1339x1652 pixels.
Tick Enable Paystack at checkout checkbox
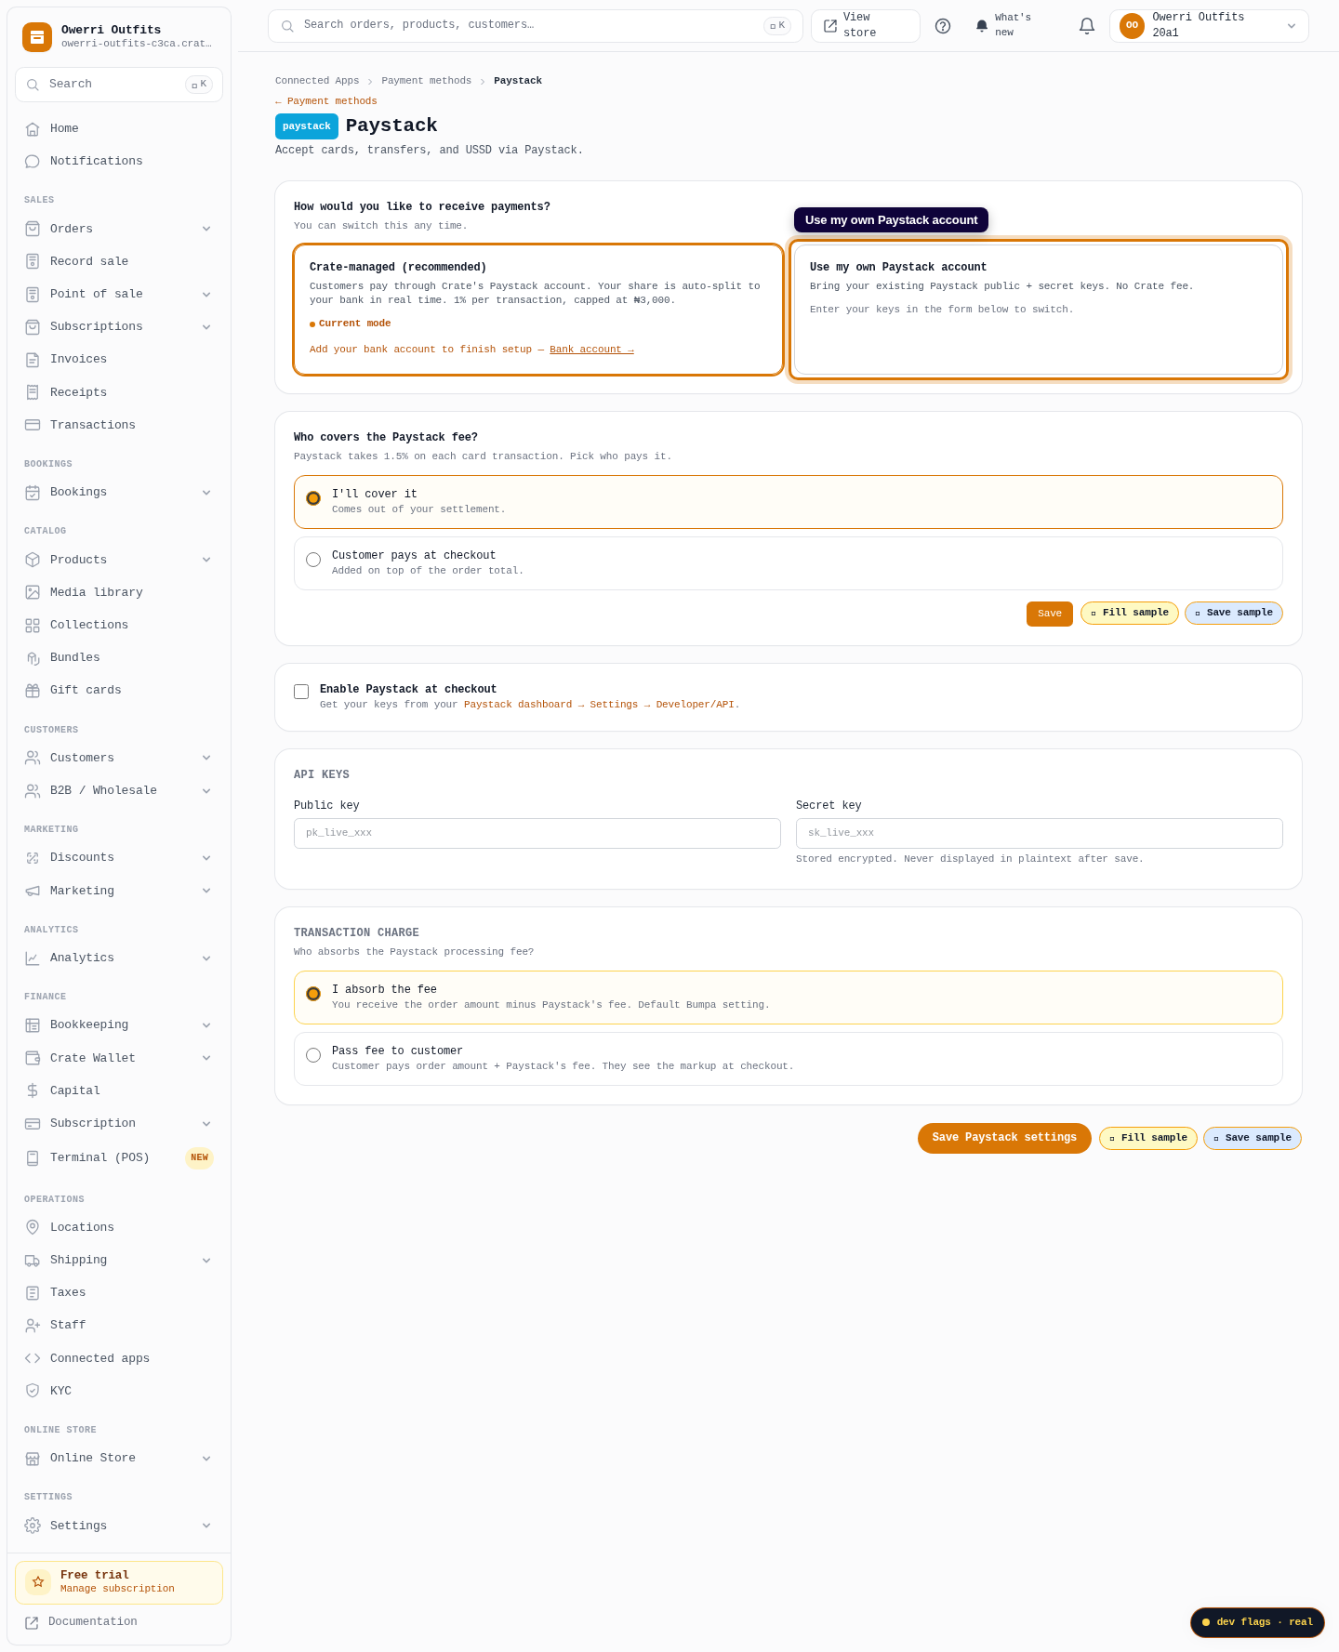301,692
